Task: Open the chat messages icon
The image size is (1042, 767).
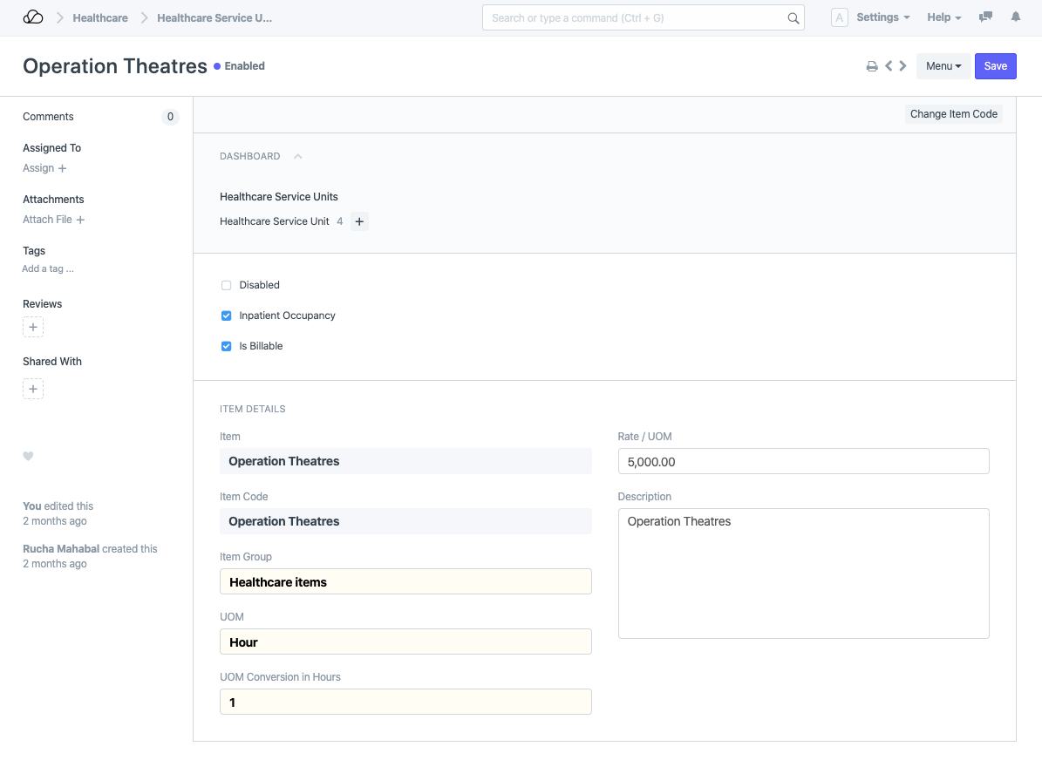Action: 985,17
